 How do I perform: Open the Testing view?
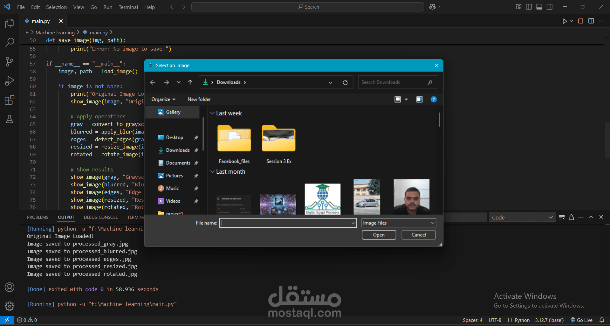coord(9,119)
